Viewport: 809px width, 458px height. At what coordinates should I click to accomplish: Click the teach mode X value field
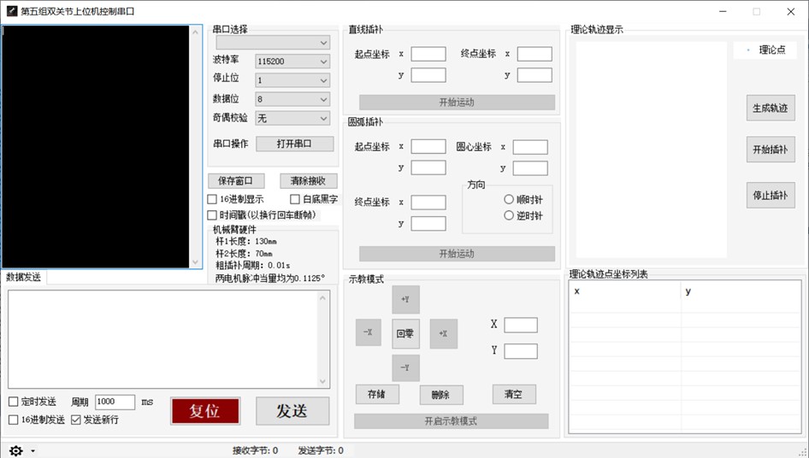click(521, 325)
